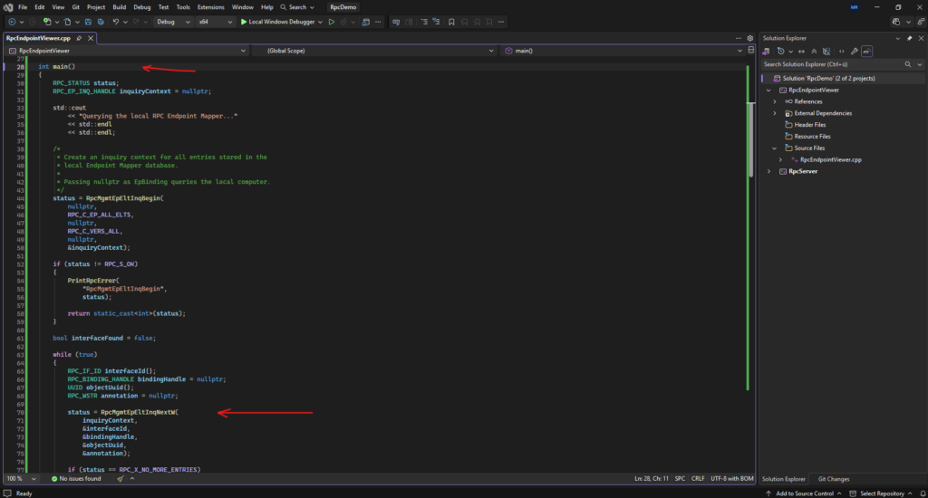This screenshot has width=928, height=498.
Task: Expand the References node
Action: 775,101
